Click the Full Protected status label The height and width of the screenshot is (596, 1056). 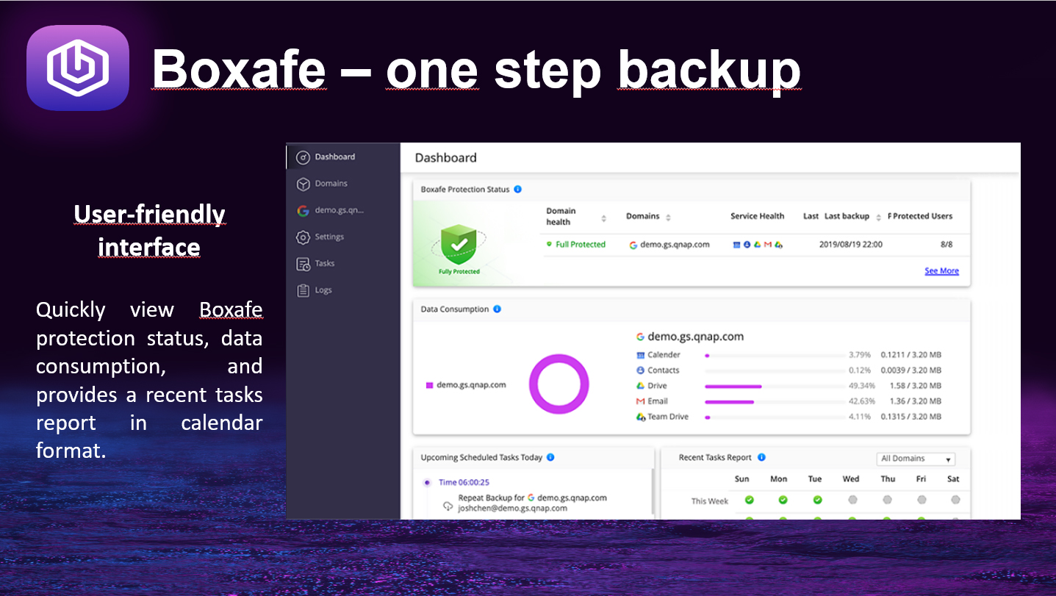581,245
